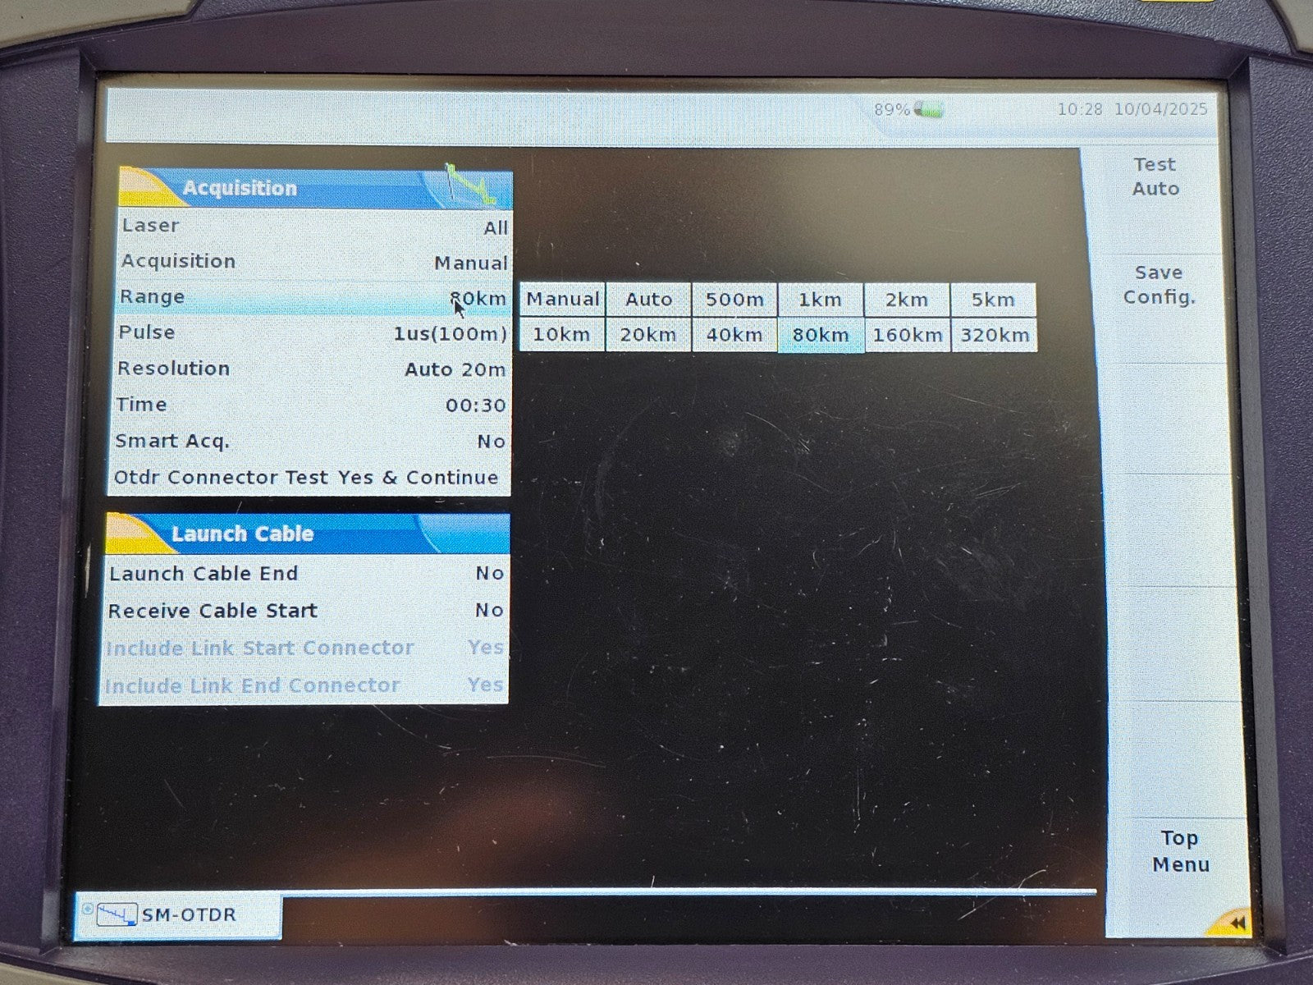Toggle the Smart Acq. setting
This screenshot has width=1313, height=985.
tap(310, 442)
